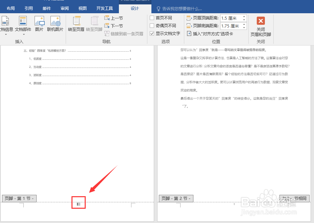314x223 pixels.
Task: Switch to the 视图 ribbon tab
Action: pos(82,8)
